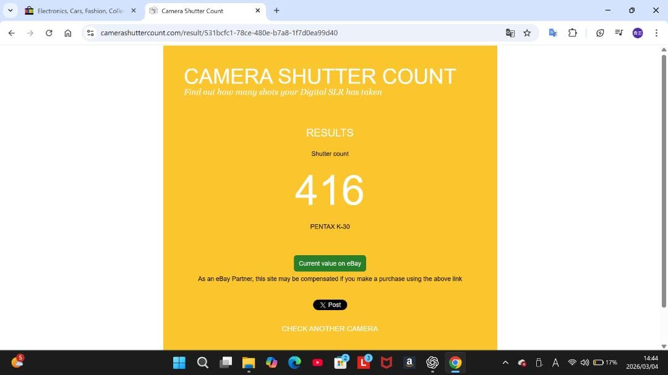Image resolution: width=668 pixels, height=375 pixels.
Task: Click the CAMERA SHUTTER COUNT heading
Action: click(x=320, y=77)
